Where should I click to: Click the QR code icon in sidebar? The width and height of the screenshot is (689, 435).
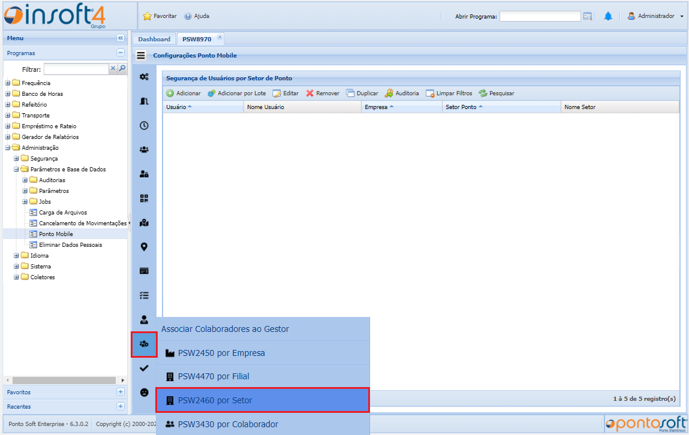[x=144, y=198]
